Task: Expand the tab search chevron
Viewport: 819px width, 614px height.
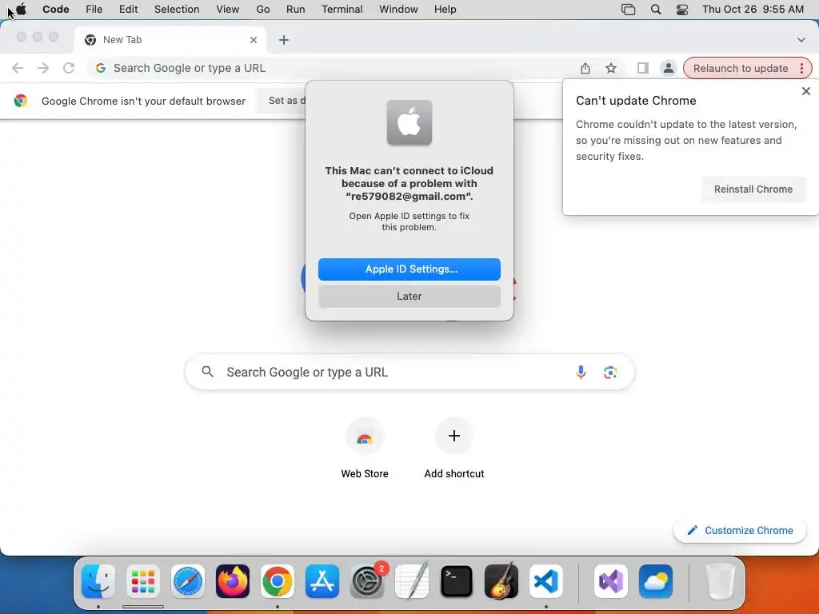Action: (801, 40)
